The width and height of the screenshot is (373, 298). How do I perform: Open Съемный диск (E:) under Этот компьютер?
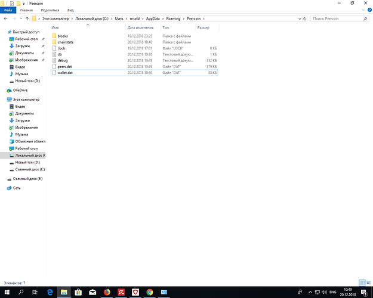30,169
